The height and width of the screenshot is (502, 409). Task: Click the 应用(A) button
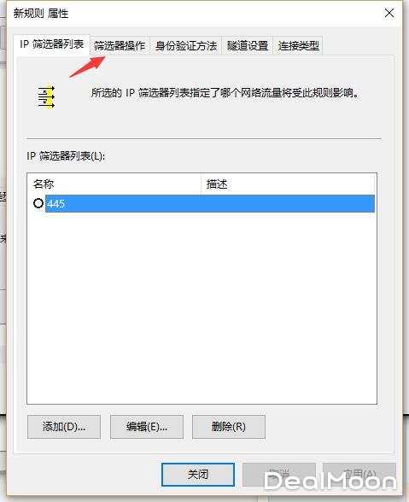(359, 474)
